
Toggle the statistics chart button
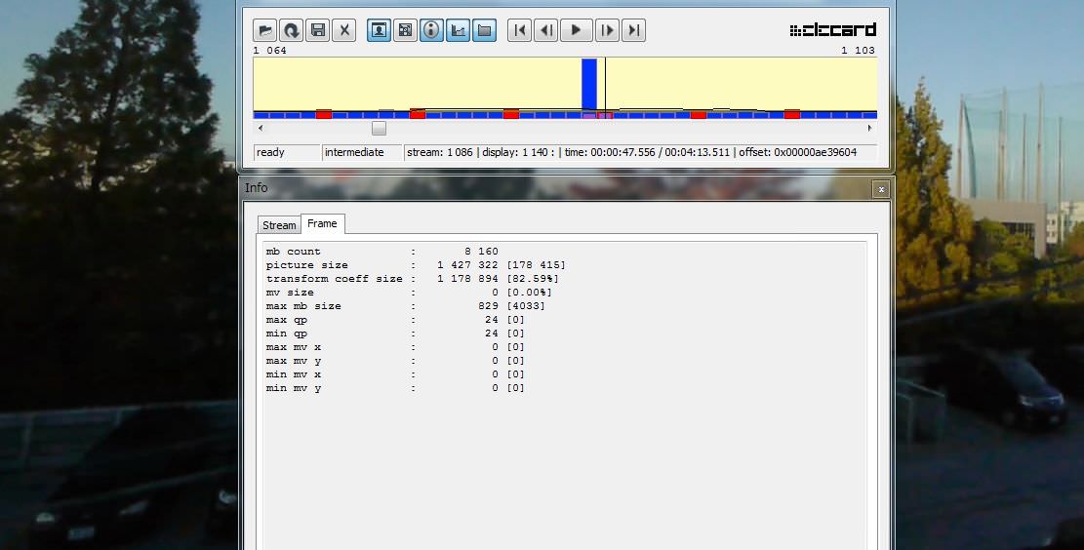pyautogui.click(x=458, y=30)
